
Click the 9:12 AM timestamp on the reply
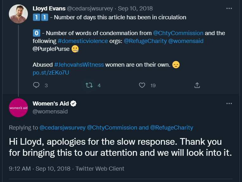click(x=20, y=169)
